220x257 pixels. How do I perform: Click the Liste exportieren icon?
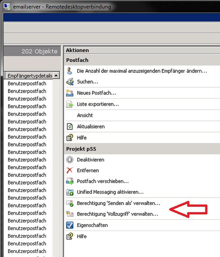[70, 104]
